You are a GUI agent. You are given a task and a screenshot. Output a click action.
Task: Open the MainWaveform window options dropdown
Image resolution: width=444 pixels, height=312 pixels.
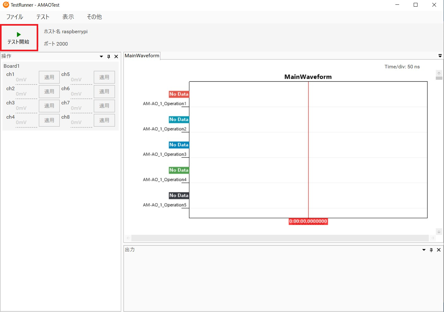coord(440,55)
